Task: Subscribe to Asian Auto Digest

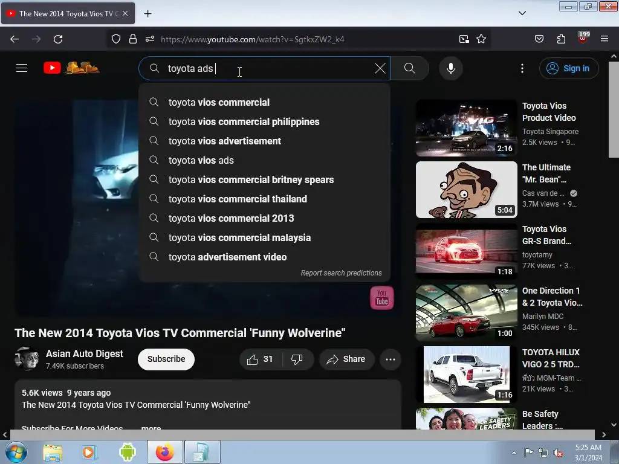Action: coord(166,359)
